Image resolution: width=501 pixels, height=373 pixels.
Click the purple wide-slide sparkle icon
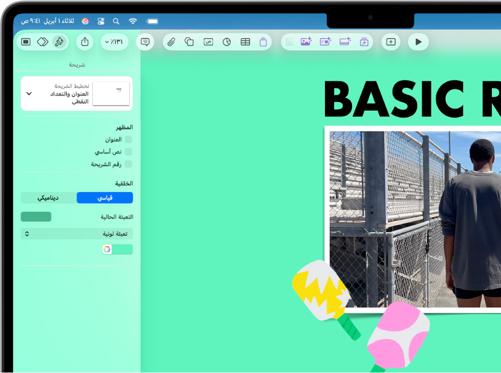coord(345,42)
